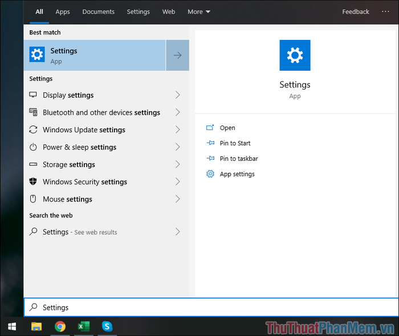Click the Windows Update refresh icon
Image resolution: width=399 pixels, height=336 pixels.
(33, 129)
